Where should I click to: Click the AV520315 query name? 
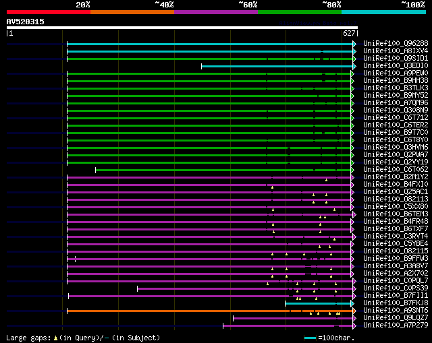(x=26, y=22)
